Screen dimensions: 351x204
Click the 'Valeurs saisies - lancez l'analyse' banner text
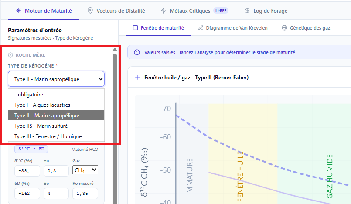pos(219,52)
